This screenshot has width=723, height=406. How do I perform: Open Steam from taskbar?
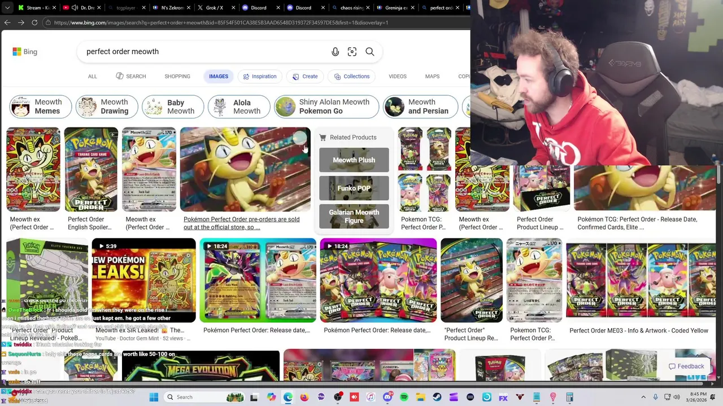point(437,397)
